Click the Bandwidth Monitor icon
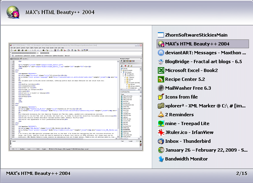Image resolution: width=253 pixels, height=183 pixels. point(161,159)
